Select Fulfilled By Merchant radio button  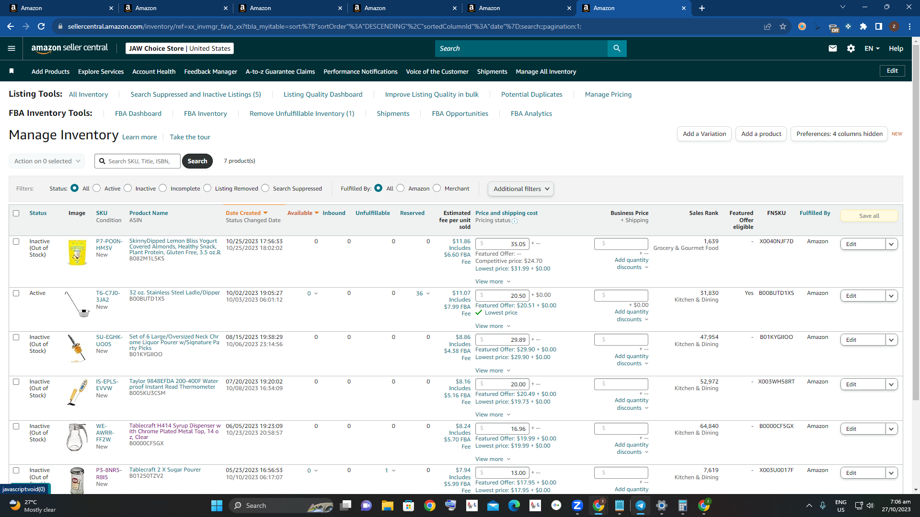pyautogui.click(x=437, y=188)
